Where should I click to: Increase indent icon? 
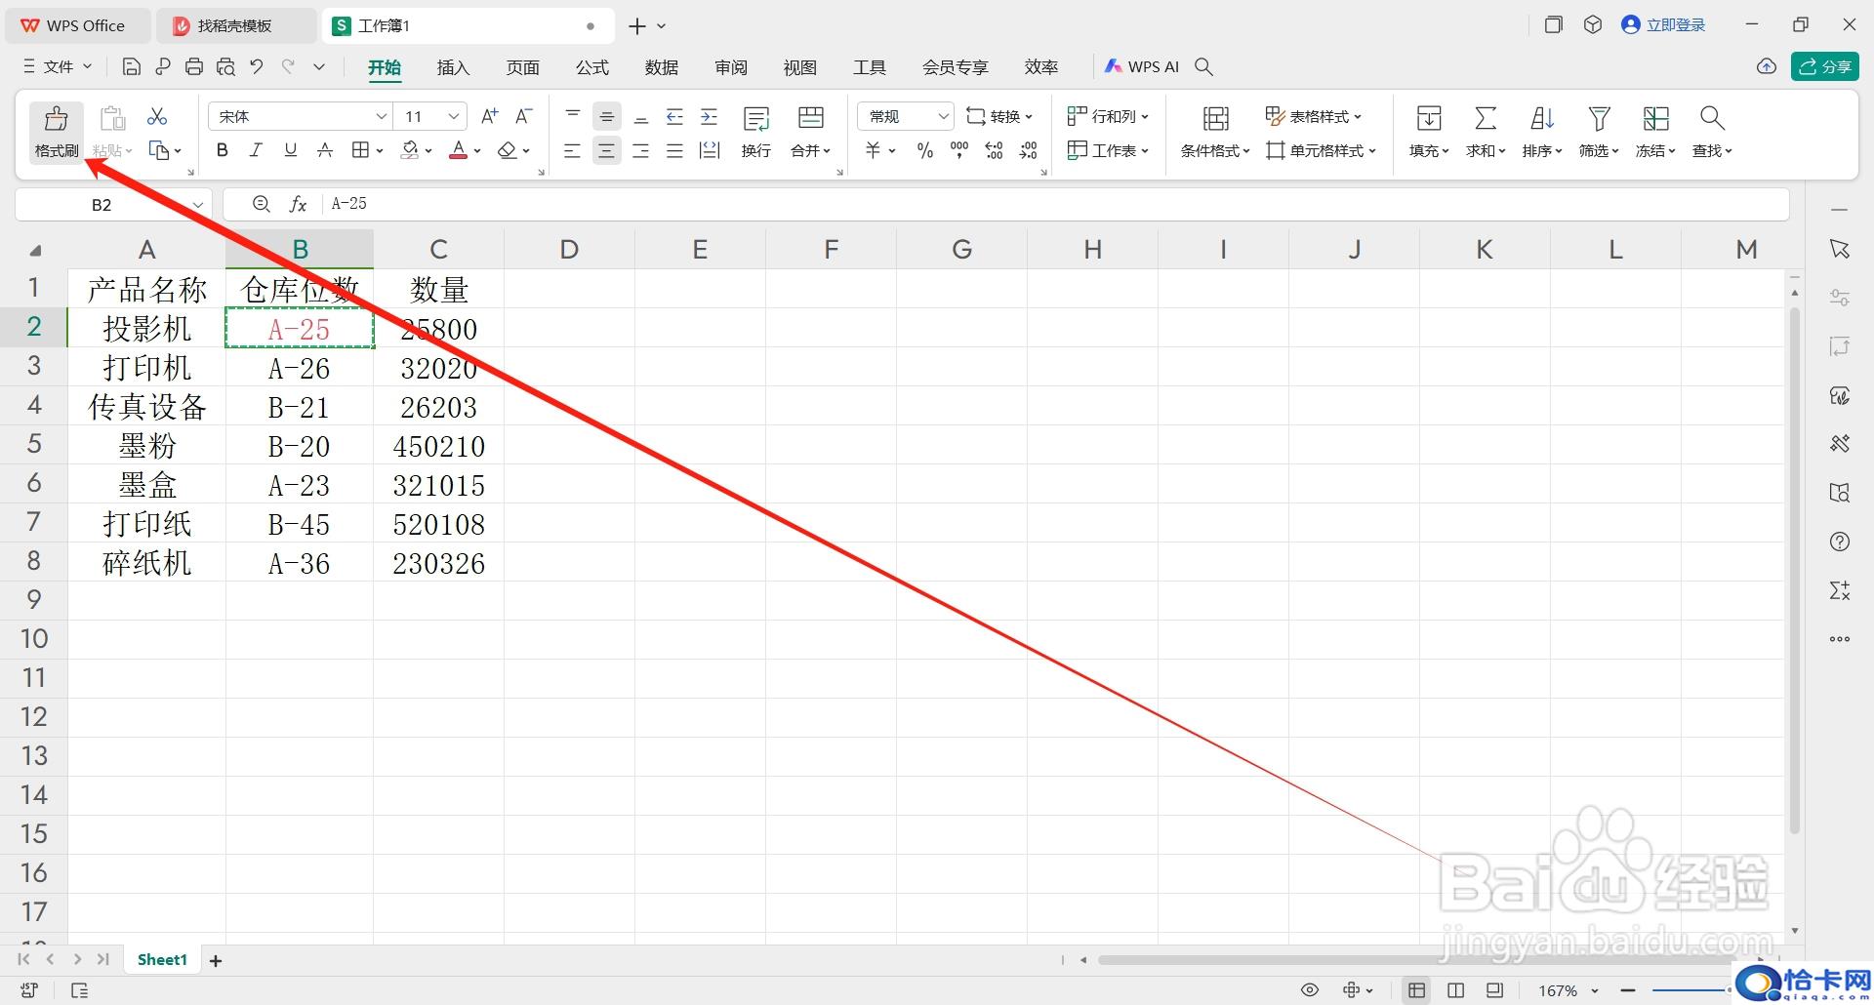[710, 117]
